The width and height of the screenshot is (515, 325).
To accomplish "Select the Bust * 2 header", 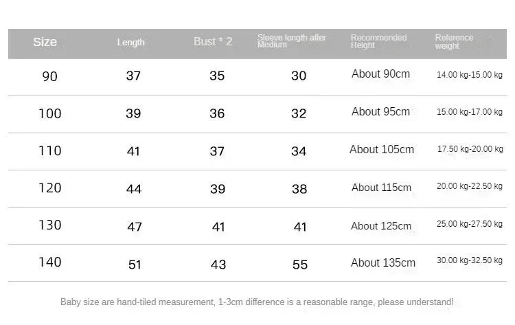I will (213, 41).
